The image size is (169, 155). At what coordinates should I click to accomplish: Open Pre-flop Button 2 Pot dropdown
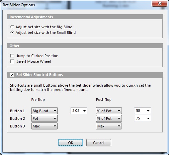[x=44, y=118]
